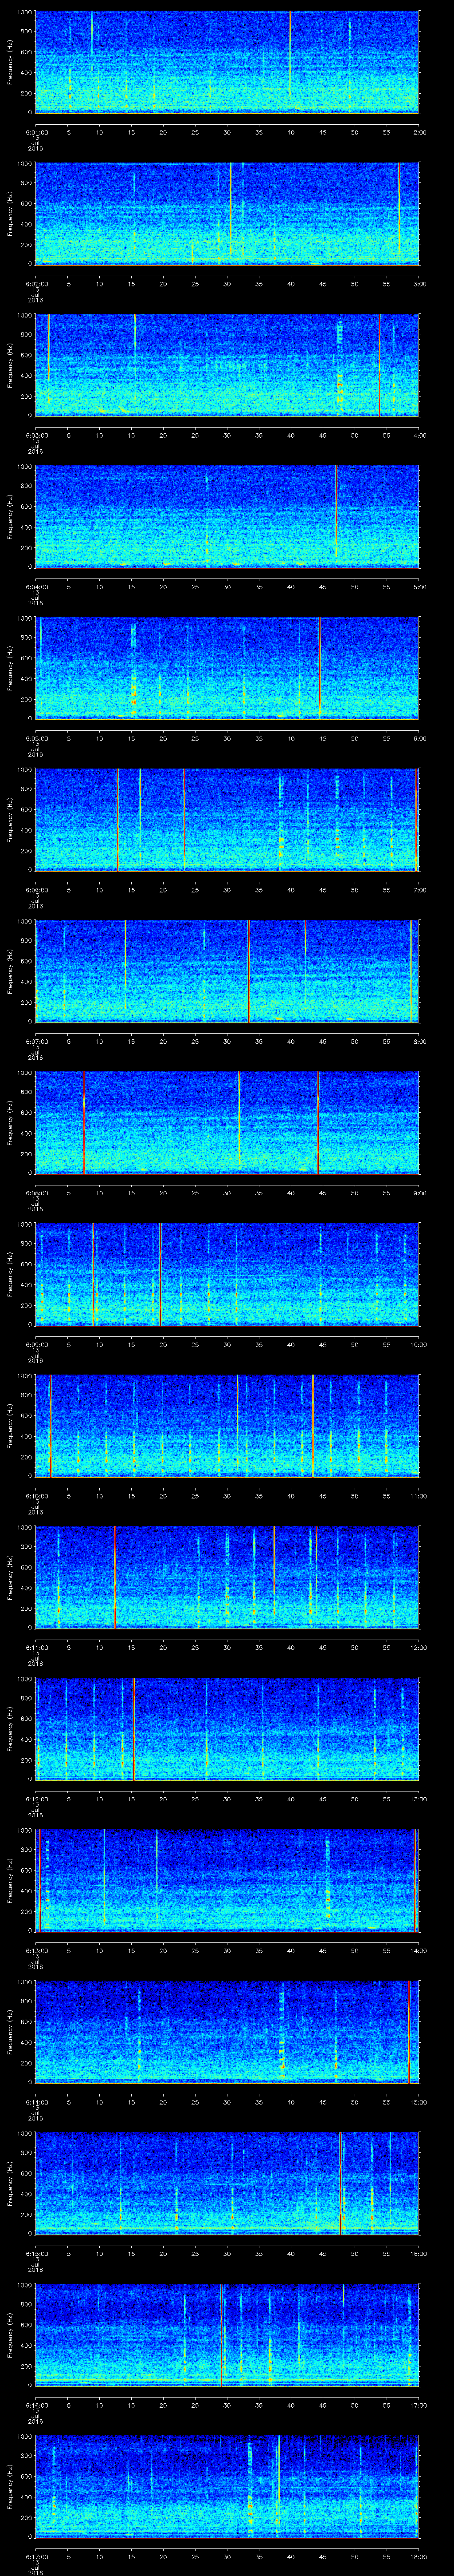The height and width of the screenshot is (2576, 454).
Task: Click the 6:13:00 start time label
Action: point(36,1950)
